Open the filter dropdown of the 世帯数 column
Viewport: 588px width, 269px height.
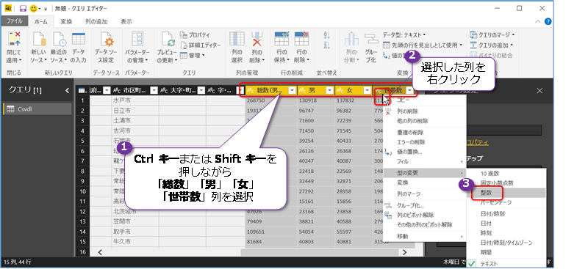[x=409, y=90]
